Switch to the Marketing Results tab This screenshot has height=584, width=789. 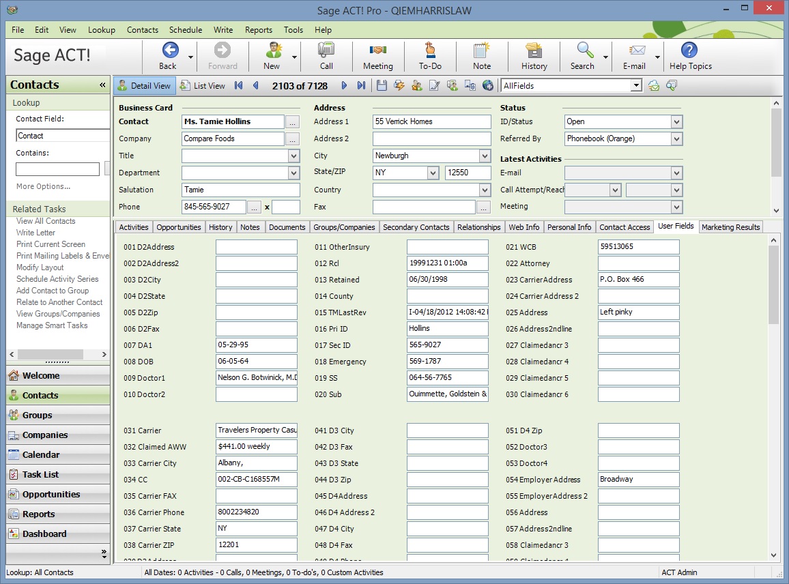point(730,227)
